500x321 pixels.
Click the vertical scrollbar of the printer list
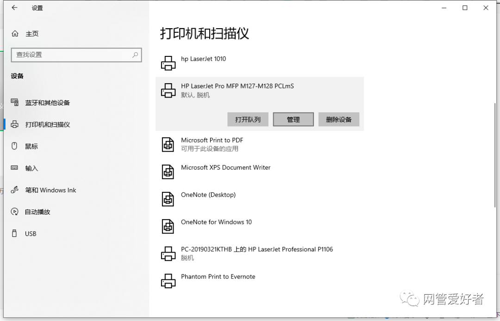(495, 154)
